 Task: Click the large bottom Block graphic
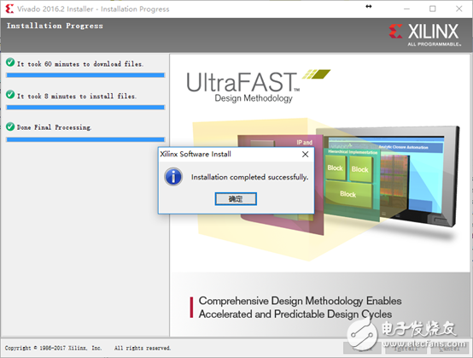pos(348,194)
